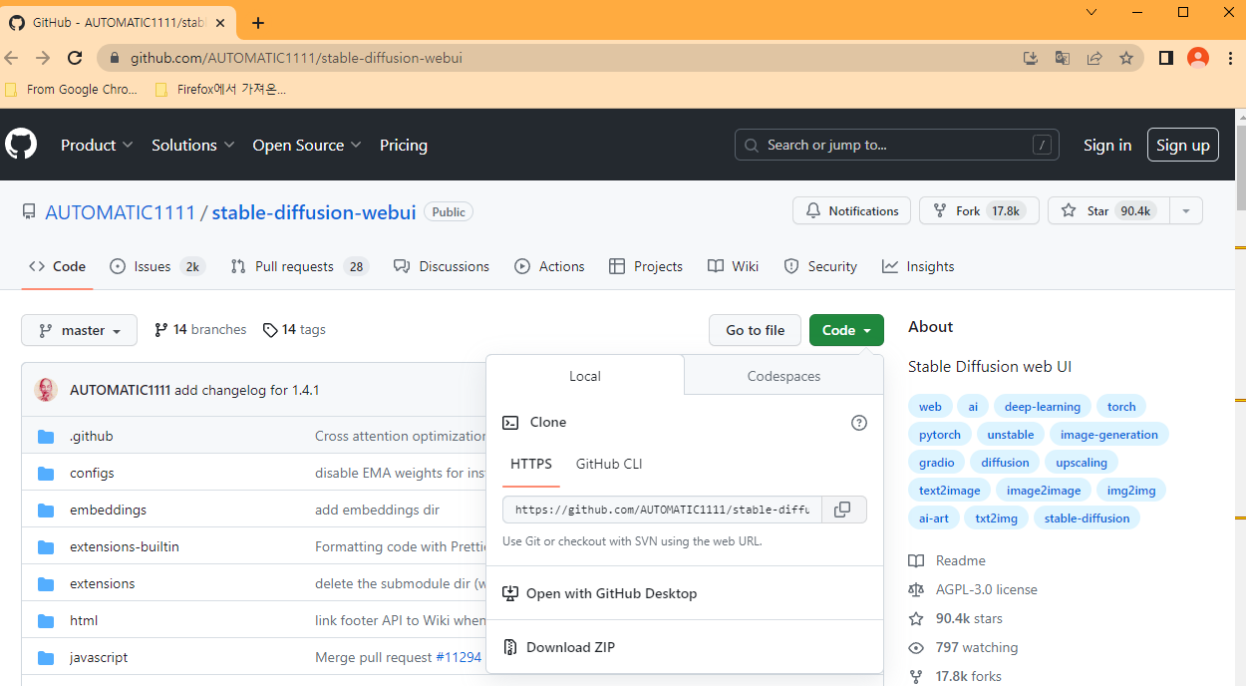Screen dimensions: 1246x686
Task: Click the javascript folder icon
Action: coord(46,658)
